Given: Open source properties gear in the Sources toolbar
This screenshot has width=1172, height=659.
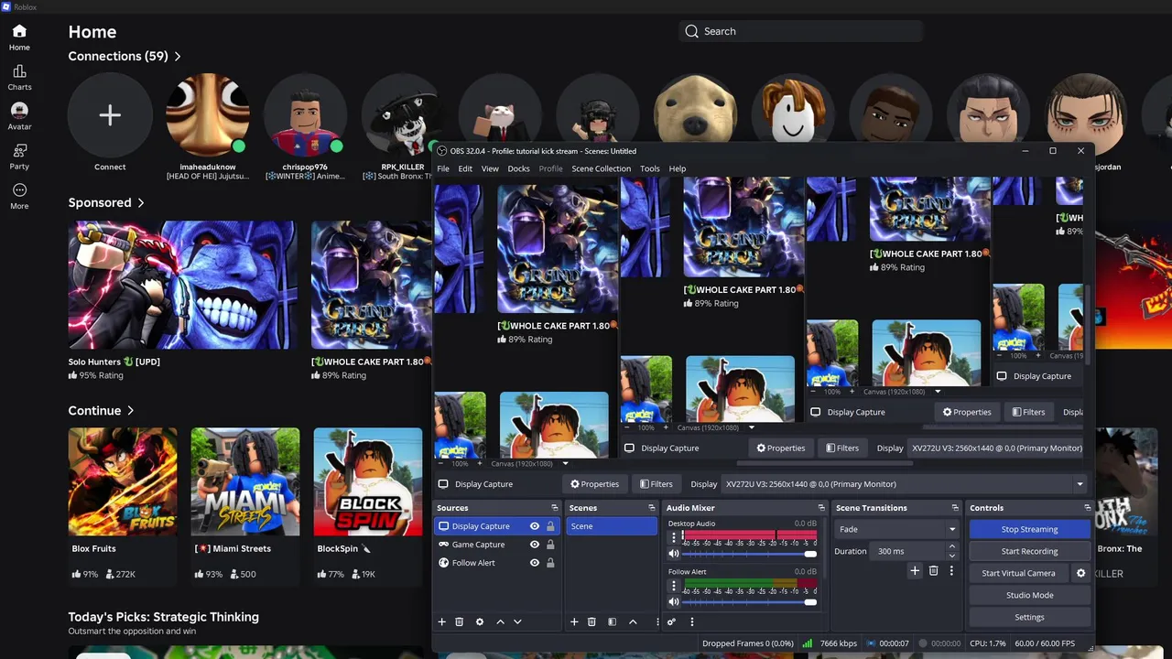Looking at the screenshot, I should 480,621.
